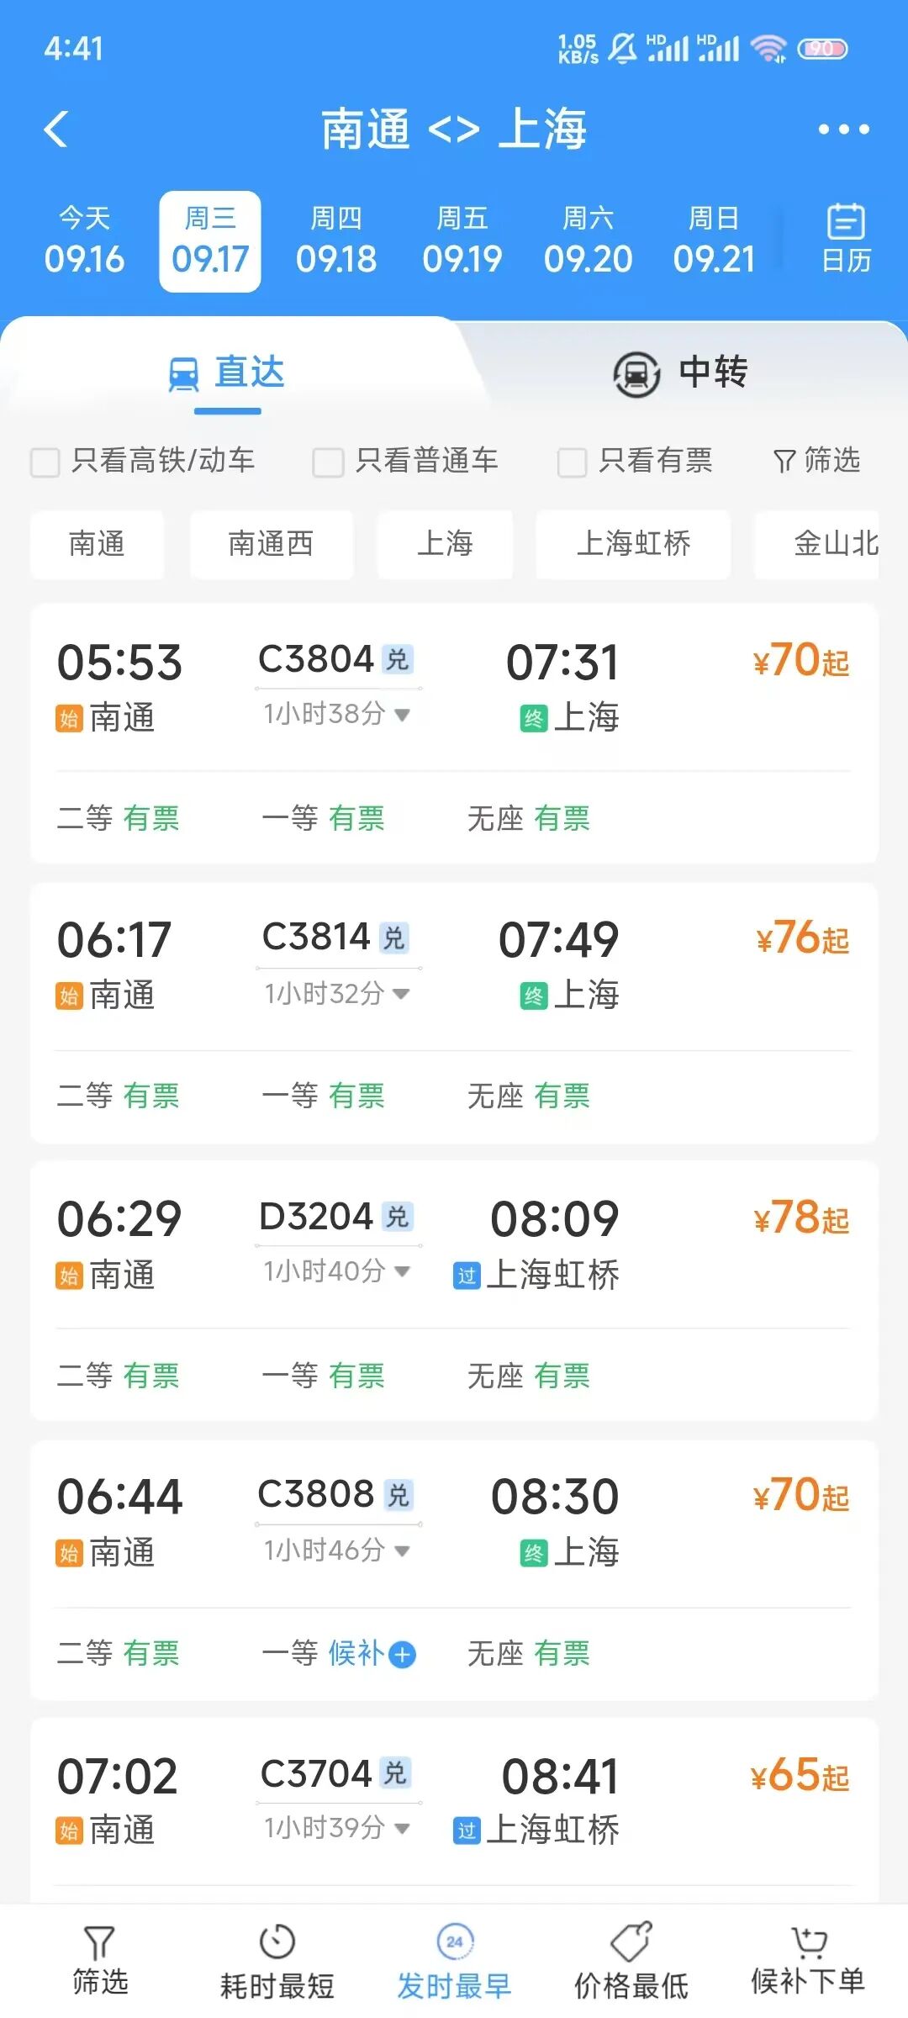Filter by 上海虹桥 station chip
The image size is (908, 2018).
tap(633, 544)
